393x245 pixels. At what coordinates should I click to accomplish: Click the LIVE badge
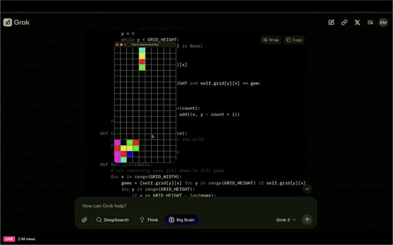pos(9,238)
